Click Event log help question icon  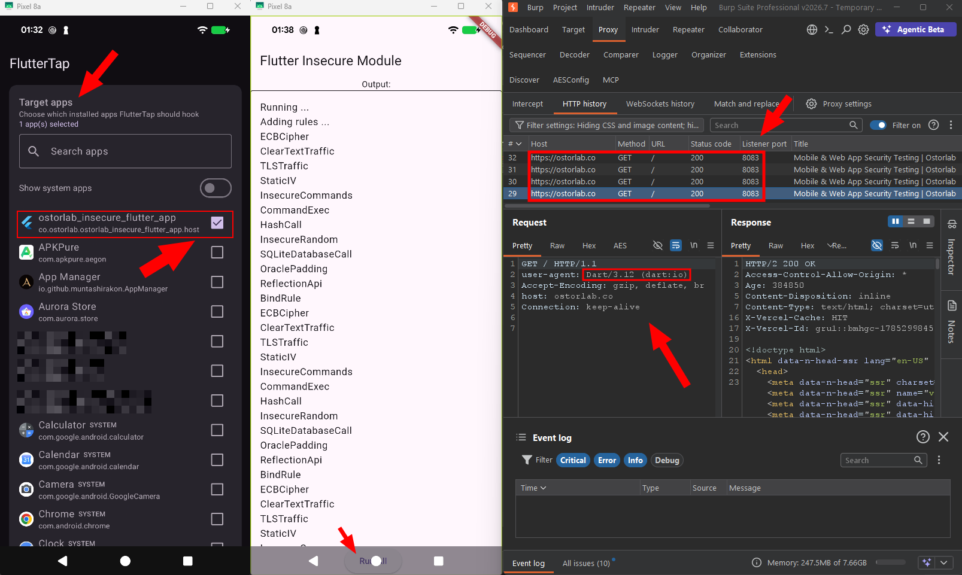923,437
